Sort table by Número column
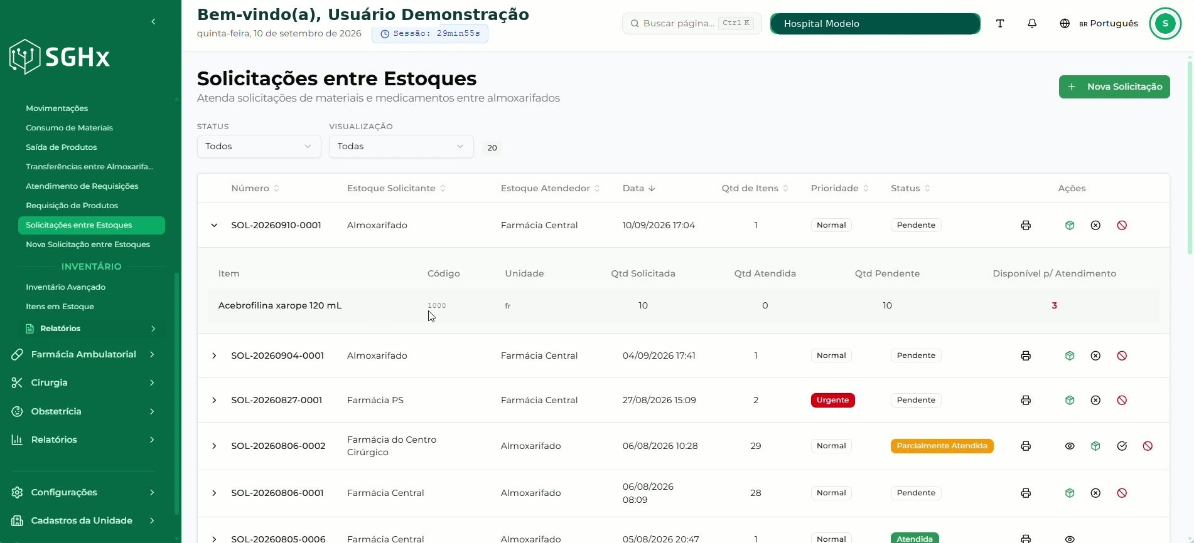This screenshot has height=543, width=1194. (255, 188)
